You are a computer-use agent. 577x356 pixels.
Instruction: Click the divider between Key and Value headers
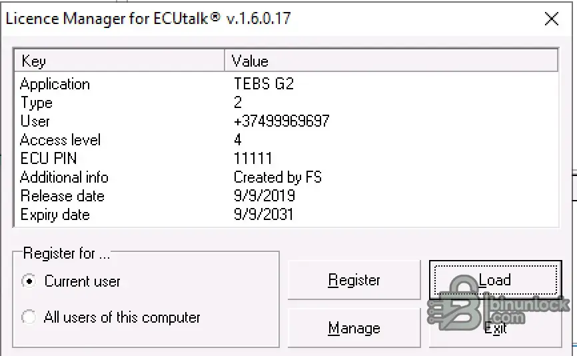(x=225, y=61)
